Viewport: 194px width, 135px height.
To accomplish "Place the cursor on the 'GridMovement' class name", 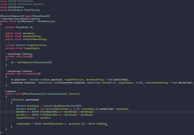I will (26, 22).
